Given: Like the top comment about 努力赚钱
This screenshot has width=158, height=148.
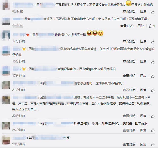Looking at the screenshot, I should (153, 12).
